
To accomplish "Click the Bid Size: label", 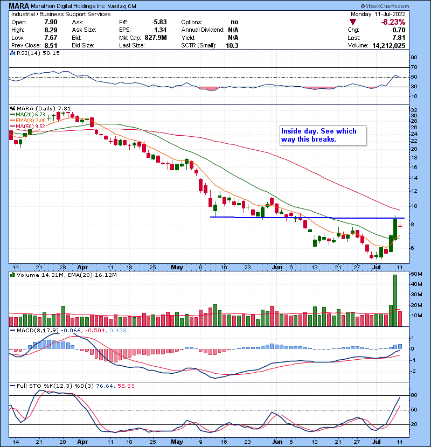I will coord(83,46).
